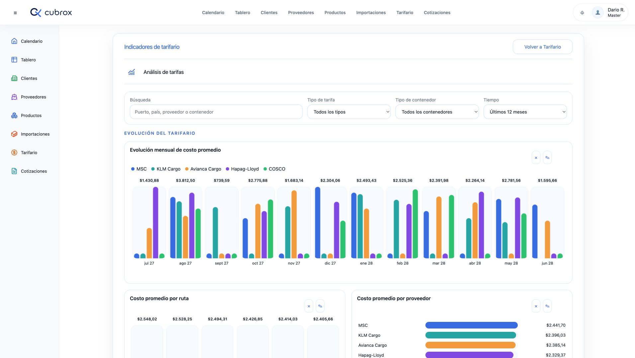
Task: Click the $2.775,88 value above oct 27
Action: (x=258, y=181)
